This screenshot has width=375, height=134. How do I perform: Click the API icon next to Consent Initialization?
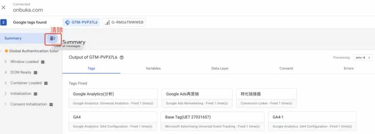pyautogui.click(x=51, y=105)
